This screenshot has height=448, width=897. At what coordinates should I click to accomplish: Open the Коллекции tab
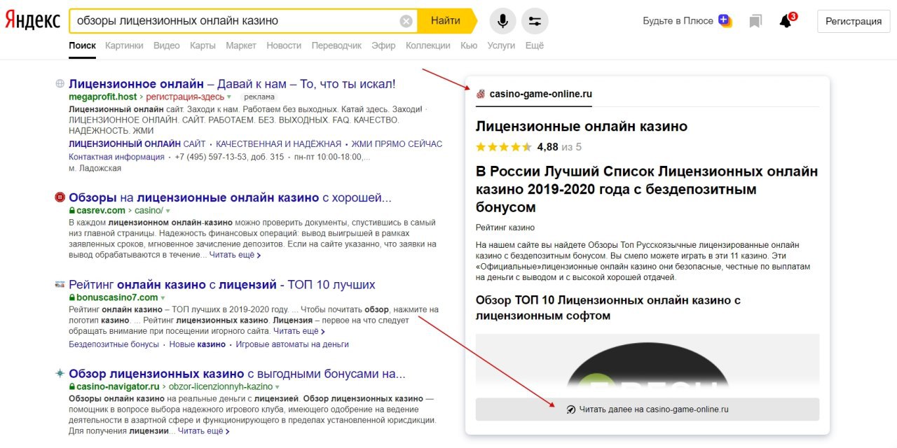tap(427, 45)
